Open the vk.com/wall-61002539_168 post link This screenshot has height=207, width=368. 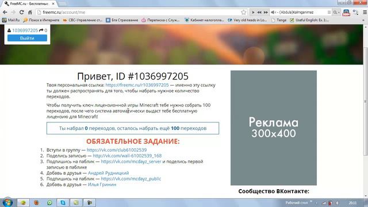click(127, 156)
